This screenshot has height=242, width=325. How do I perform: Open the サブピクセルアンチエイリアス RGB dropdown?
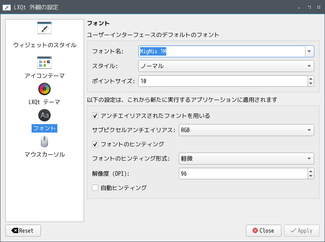coord(246,130)
